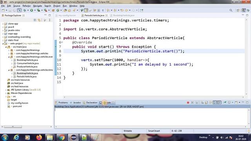Image resolution: width=251 pixels, height=141 pixels.
Task: Fold the start() method at line 6
Action: pyautogui.click(x=62, y=42)
